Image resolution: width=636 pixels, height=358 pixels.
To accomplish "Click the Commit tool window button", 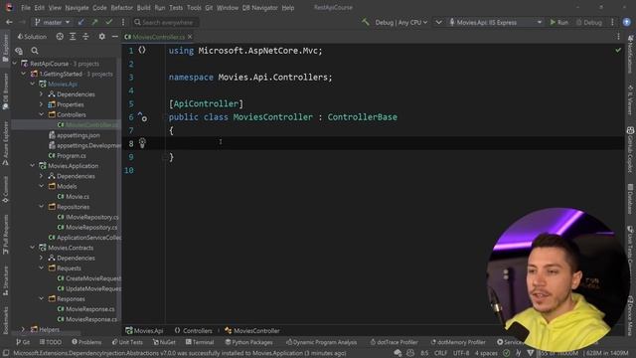I will 5,190.
